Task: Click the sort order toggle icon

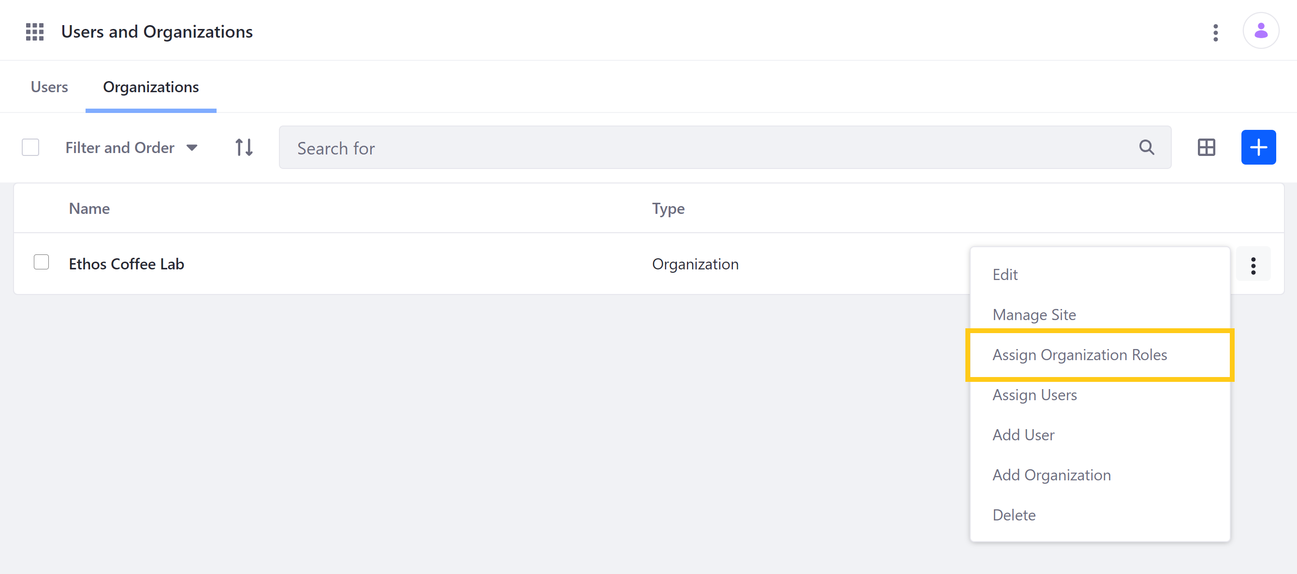Action: pos(243,148)
